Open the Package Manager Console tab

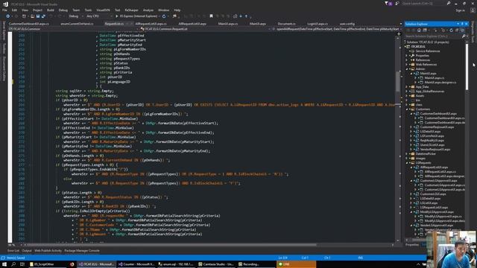(82, 251)
